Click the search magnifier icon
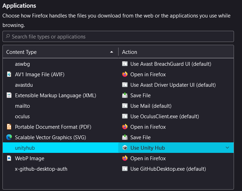The image size is (242, 191). point(8,36)
